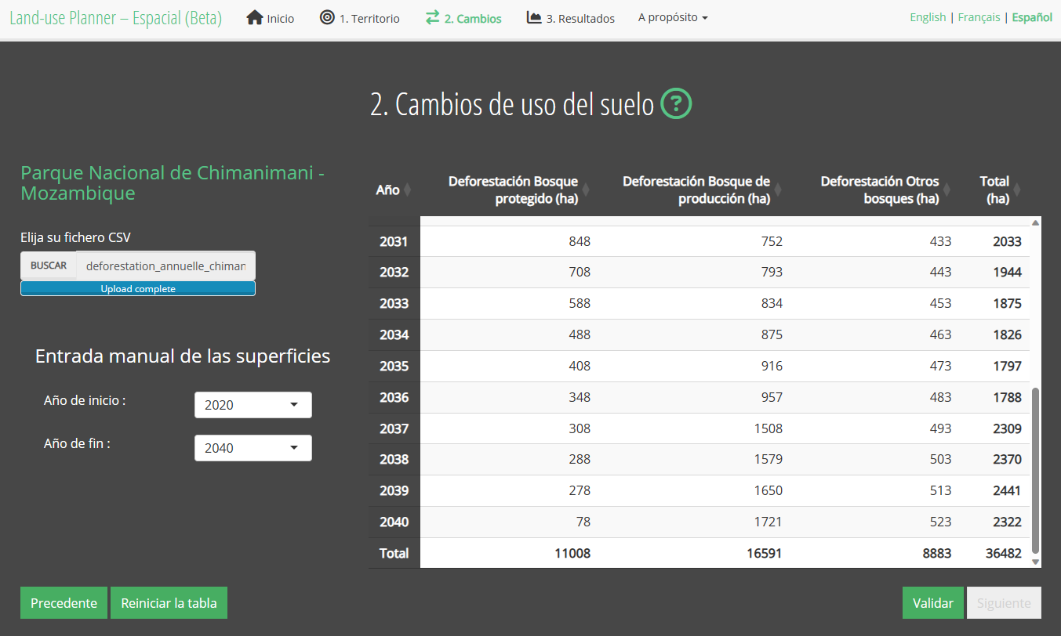
Task: Click the Reiniciar la tabla button
Action: tap(169, 603)
